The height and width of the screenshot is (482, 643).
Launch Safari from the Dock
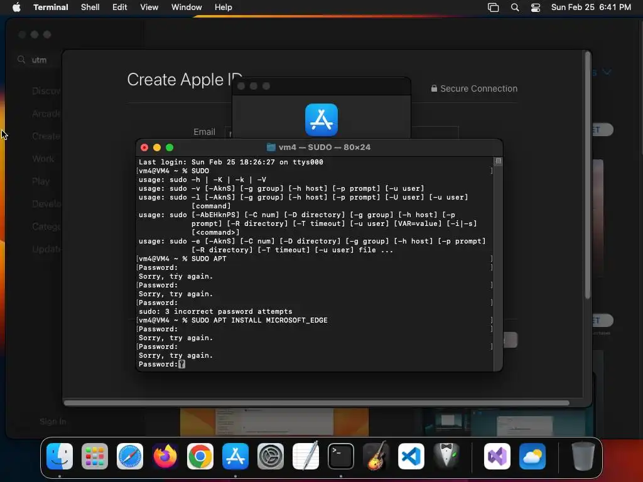(130, 456)
